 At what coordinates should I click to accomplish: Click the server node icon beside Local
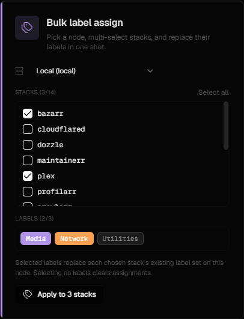point(19,71)
